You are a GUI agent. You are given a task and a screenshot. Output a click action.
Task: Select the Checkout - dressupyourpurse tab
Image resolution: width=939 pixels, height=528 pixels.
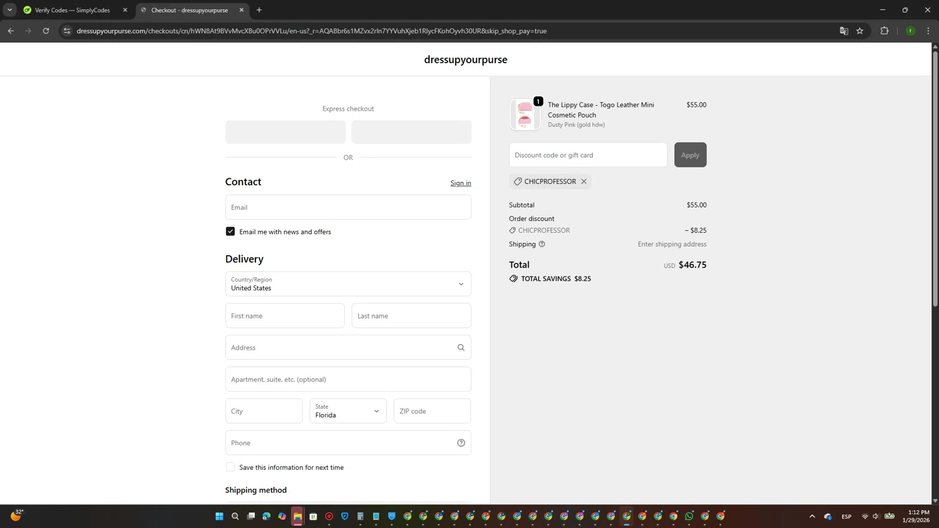(x=191, y=10)
